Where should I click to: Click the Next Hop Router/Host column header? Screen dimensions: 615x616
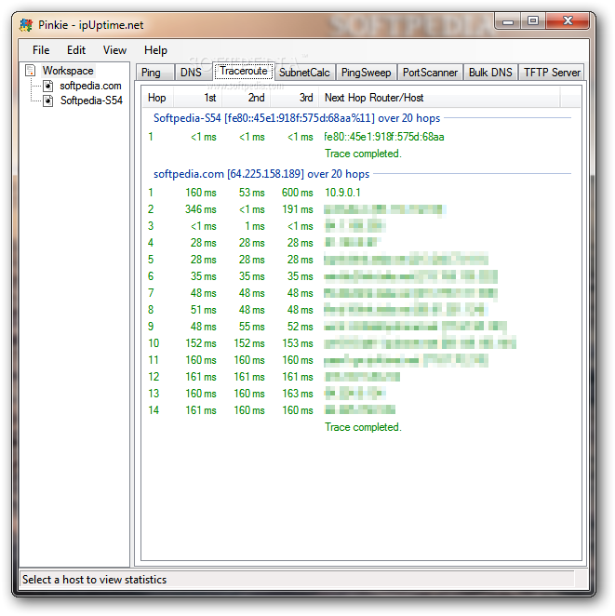[x=439, y=98]
